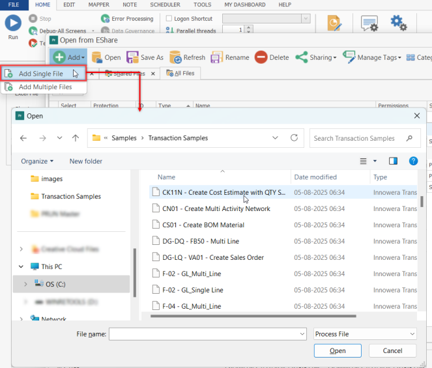Open the Sharing dropdown
The height and width of the screenshot is (368, 432).
(316, 57)
